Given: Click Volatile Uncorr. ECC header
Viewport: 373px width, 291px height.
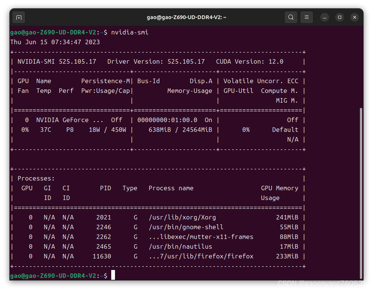Looking at the screenshot, I should pyautogui.click(x=261, y=81).
